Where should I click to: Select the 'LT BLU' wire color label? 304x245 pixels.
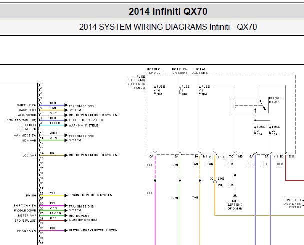[55, 123]
